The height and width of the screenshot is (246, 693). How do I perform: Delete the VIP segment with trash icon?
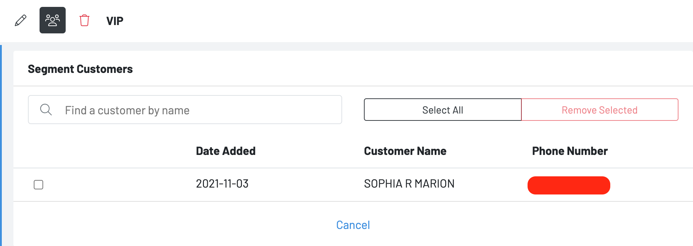[84, 20]
